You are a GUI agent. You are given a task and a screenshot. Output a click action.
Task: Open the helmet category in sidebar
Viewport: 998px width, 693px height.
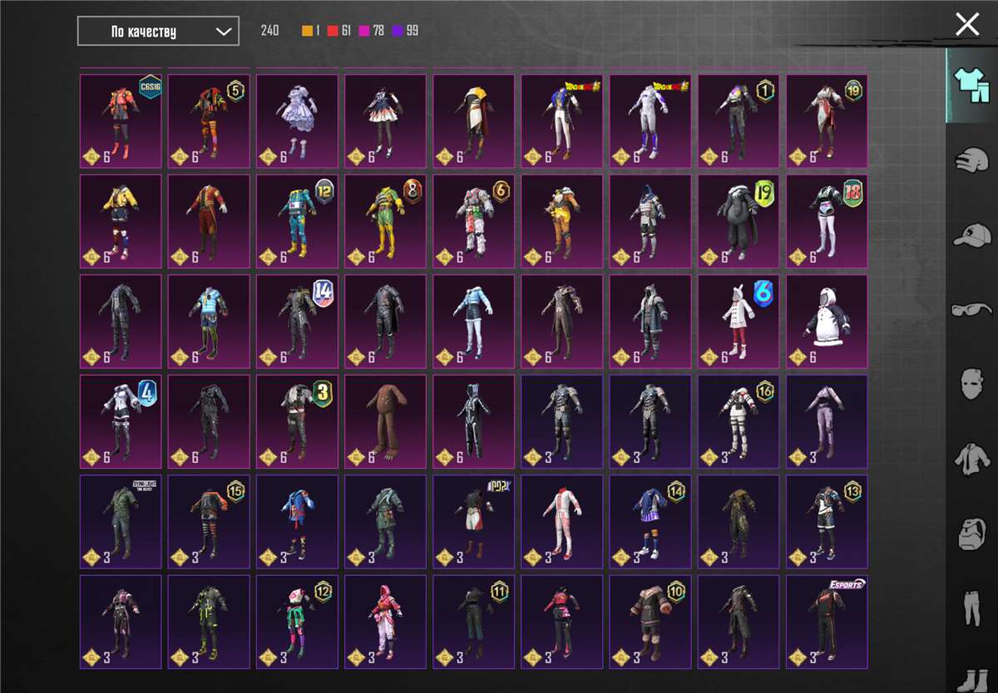970,161
